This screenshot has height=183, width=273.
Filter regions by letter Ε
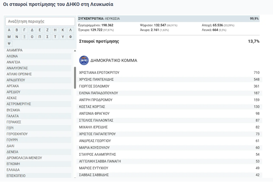40,30
